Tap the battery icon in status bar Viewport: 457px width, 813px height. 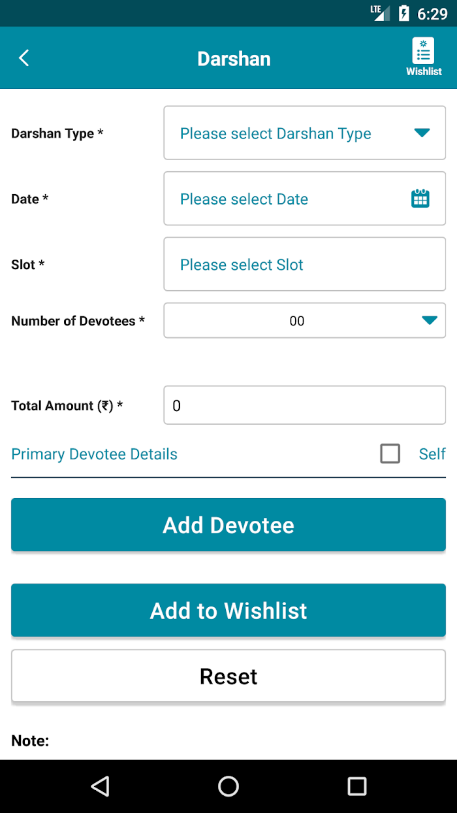(404, 13)
